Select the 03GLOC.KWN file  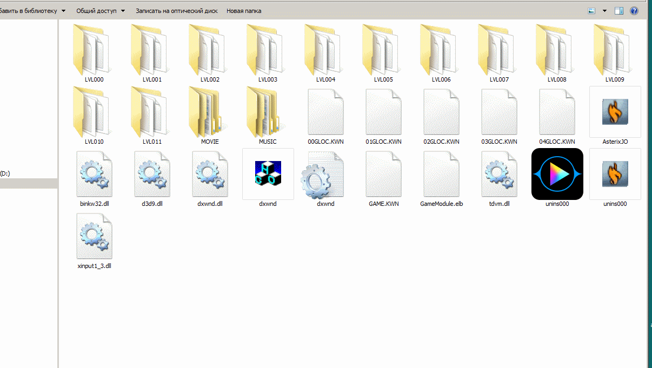(499, 116)
